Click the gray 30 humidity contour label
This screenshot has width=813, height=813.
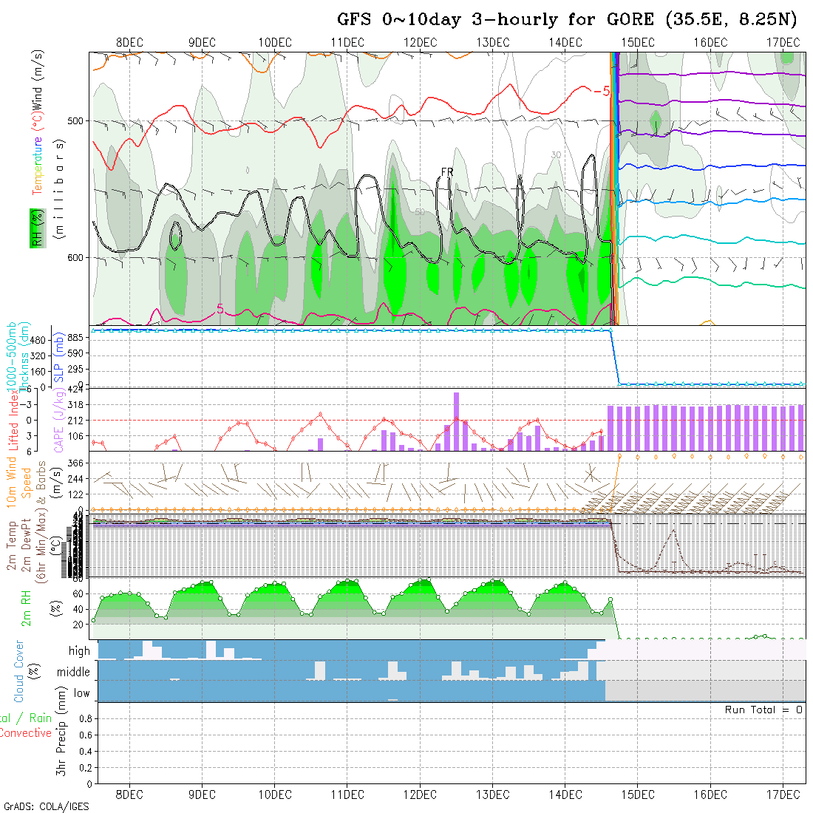556,154
